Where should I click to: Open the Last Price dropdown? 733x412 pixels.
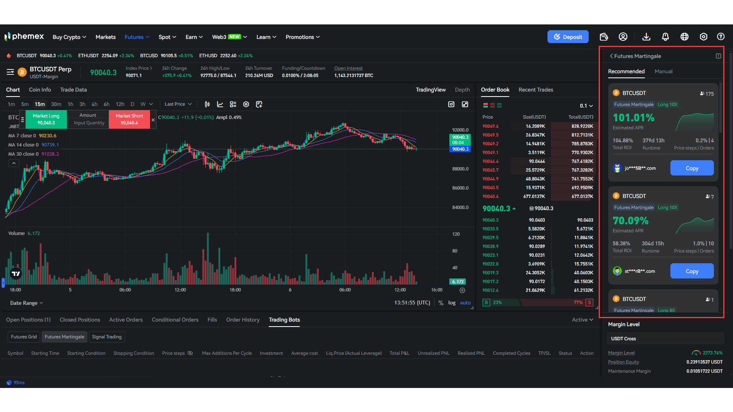(x=178, y=104)
